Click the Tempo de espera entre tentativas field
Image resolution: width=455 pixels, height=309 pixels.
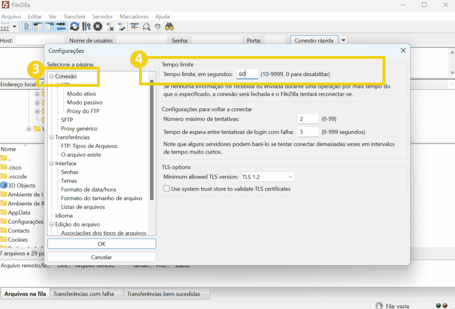[x=308, y=132]
